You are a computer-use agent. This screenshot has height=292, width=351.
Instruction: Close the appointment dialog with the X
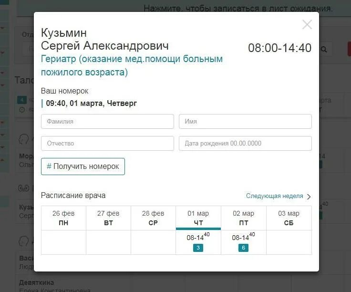(x=307, y=24)
